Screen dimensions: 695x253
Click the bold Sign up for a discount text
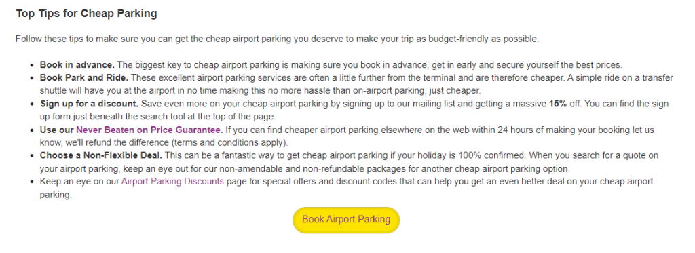tap(90, 104)
